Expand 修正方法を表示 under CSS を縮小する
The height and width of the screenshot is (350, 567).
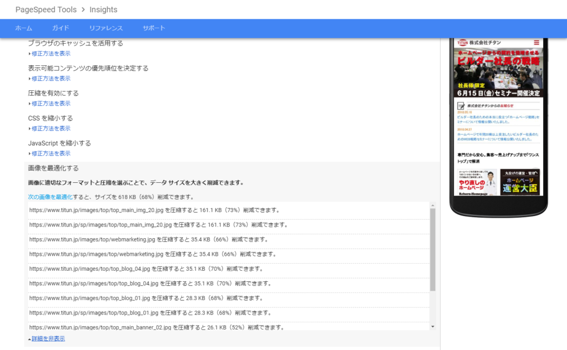tap(50, 128)
